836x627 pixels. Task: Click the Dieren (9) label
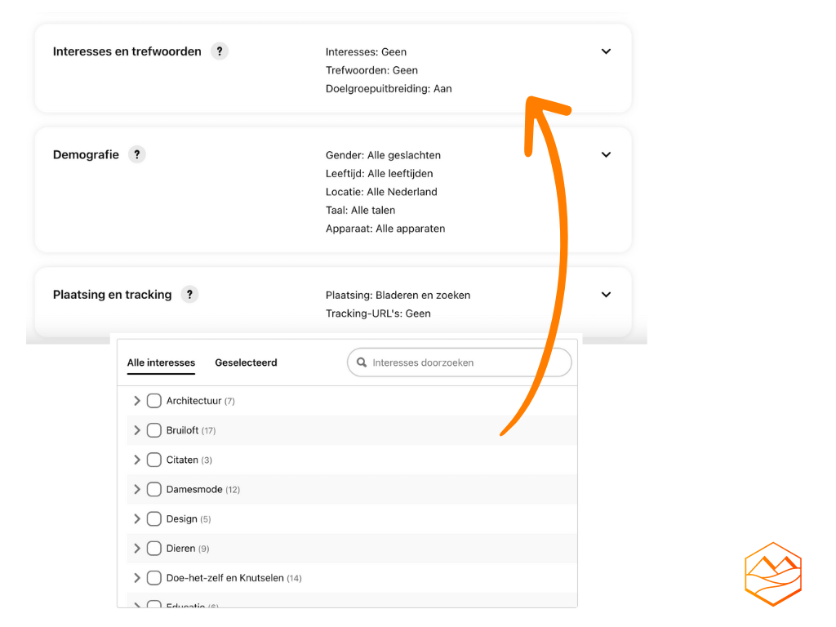pos(188,548)
